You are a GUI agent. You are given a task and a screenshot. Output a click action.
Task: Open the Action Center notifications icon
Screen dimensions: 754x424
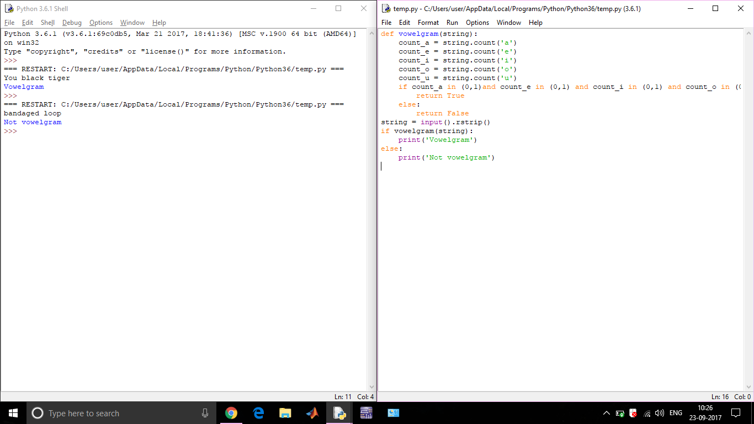point(736,413)
